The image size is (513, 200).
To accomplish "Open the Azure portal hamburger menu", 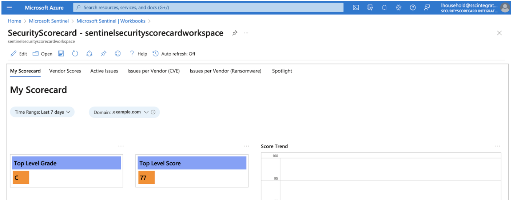I will [x=9, y=7].
